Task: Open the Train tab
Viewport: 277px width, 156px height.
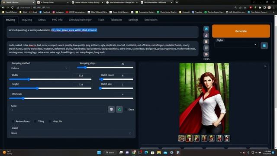Action: pos(101,19)
